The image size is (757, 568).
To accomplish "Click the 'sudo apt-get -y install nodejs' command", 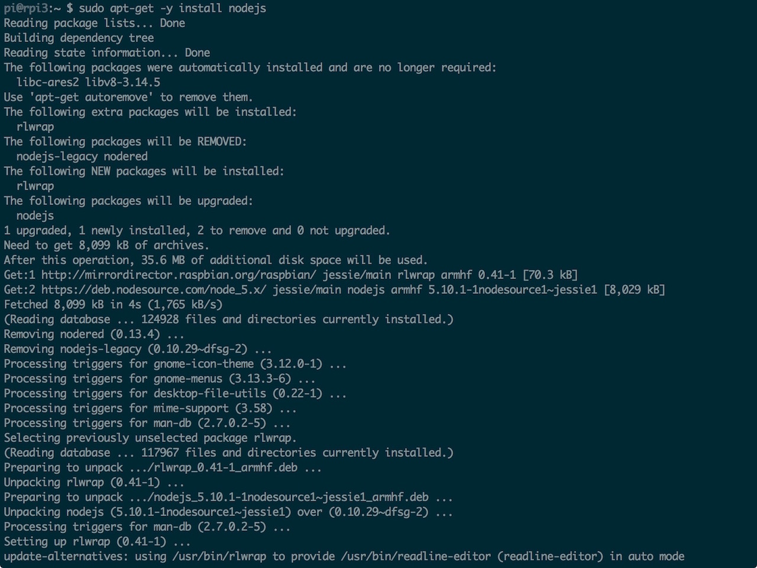I will 173,8.
